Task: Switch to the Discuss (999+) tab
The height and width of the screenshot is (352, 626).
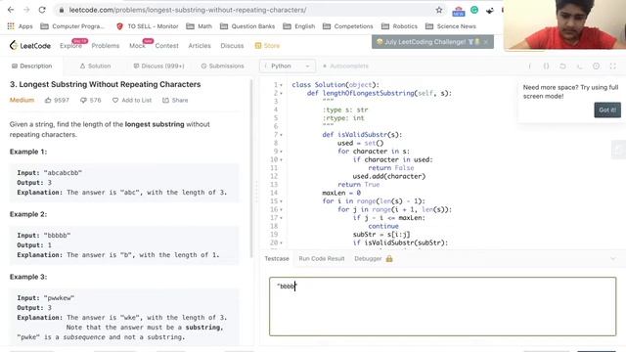Action: (x=158, y=66)
